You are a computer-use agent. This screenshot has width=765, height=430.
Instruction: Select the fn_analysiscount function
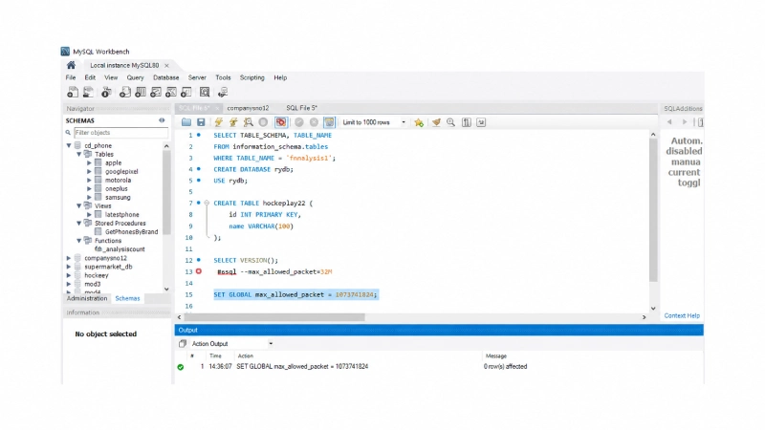pos(120,249)
